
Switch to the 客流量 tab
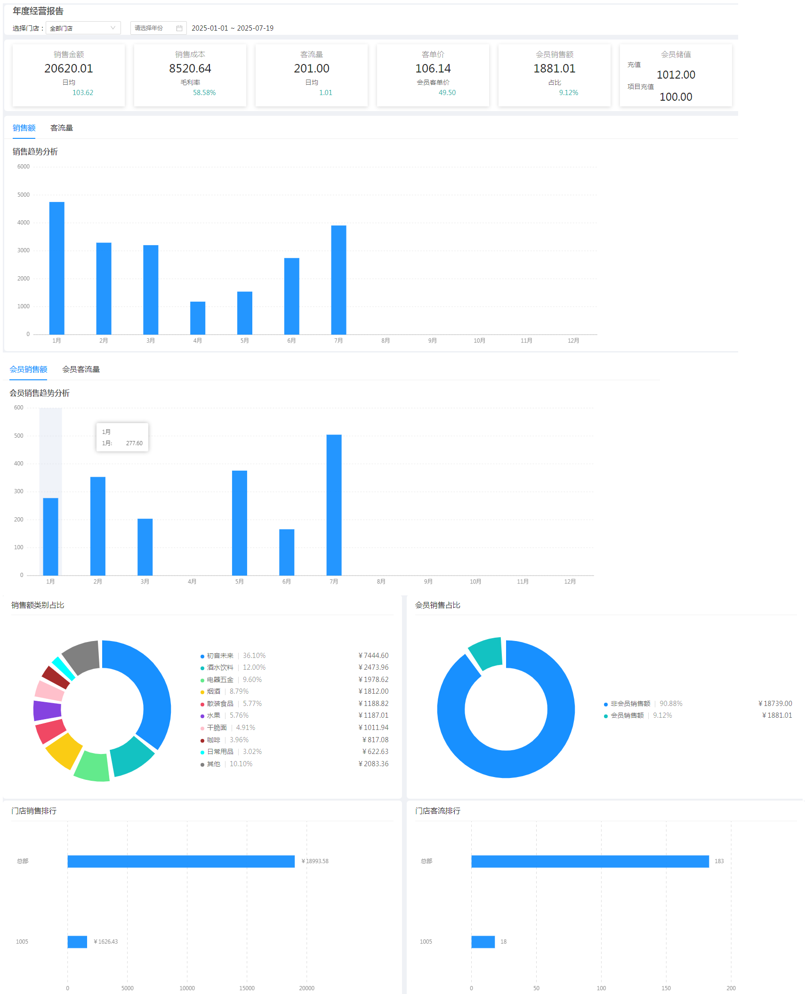pyautogui.click(x=62, y=128)
